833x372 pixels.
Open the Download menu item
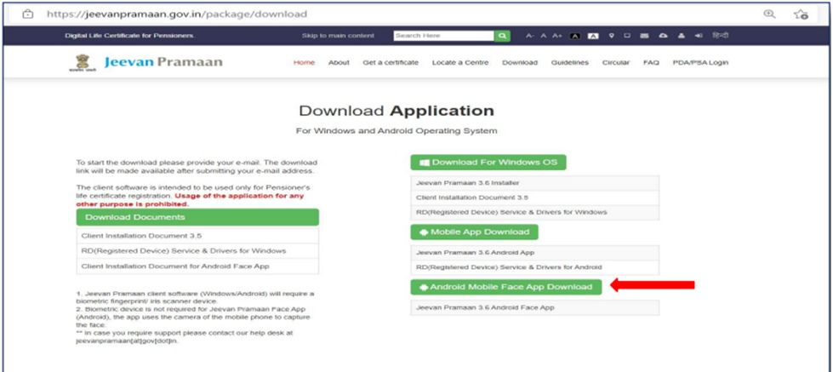pos(520,62)
